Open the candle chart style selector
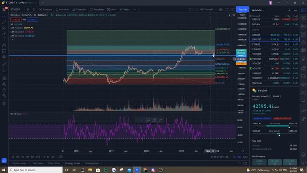The width and height of the screenshot is (307, 173). (x=34, y=10)
